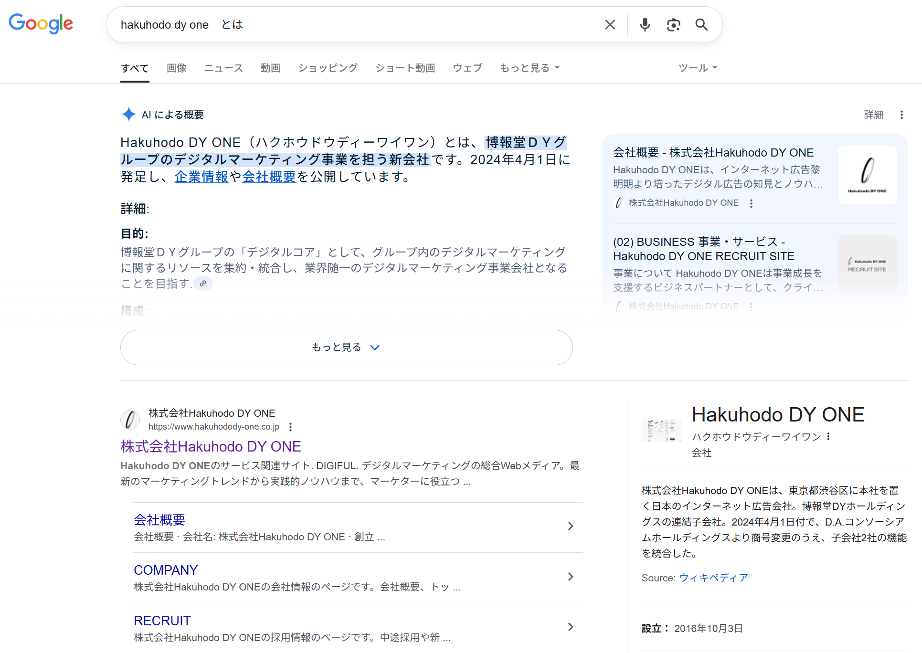Open the 会社概要 source card thumbnail
Screen dimensions: 922x653
[x=867, y=175]
